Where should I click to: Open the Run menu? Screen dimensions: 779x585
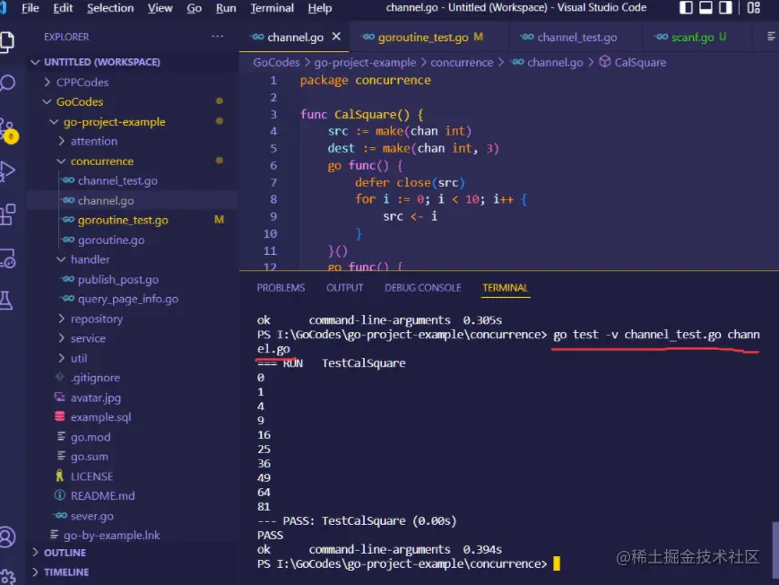[226, 8]
